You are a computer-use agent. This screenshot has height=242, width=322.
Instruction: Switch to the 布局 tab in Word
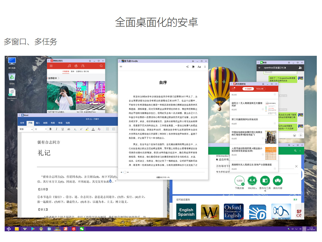point(53,123)
